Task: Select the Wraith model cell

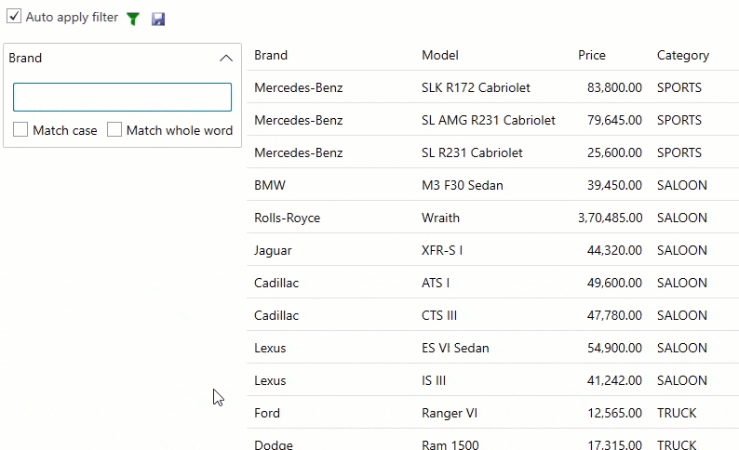Action: (x=440, y=218)
